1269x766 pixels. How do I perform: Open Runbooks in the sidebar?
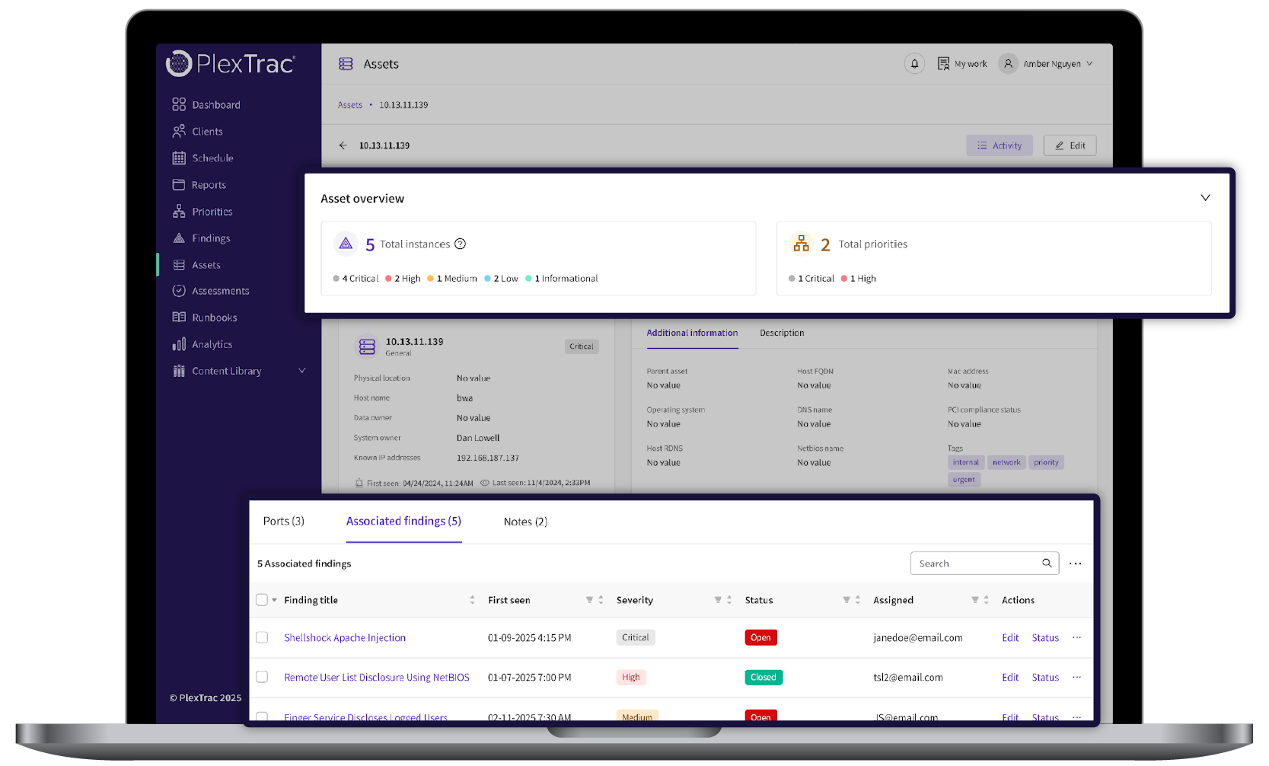point(205,318)
